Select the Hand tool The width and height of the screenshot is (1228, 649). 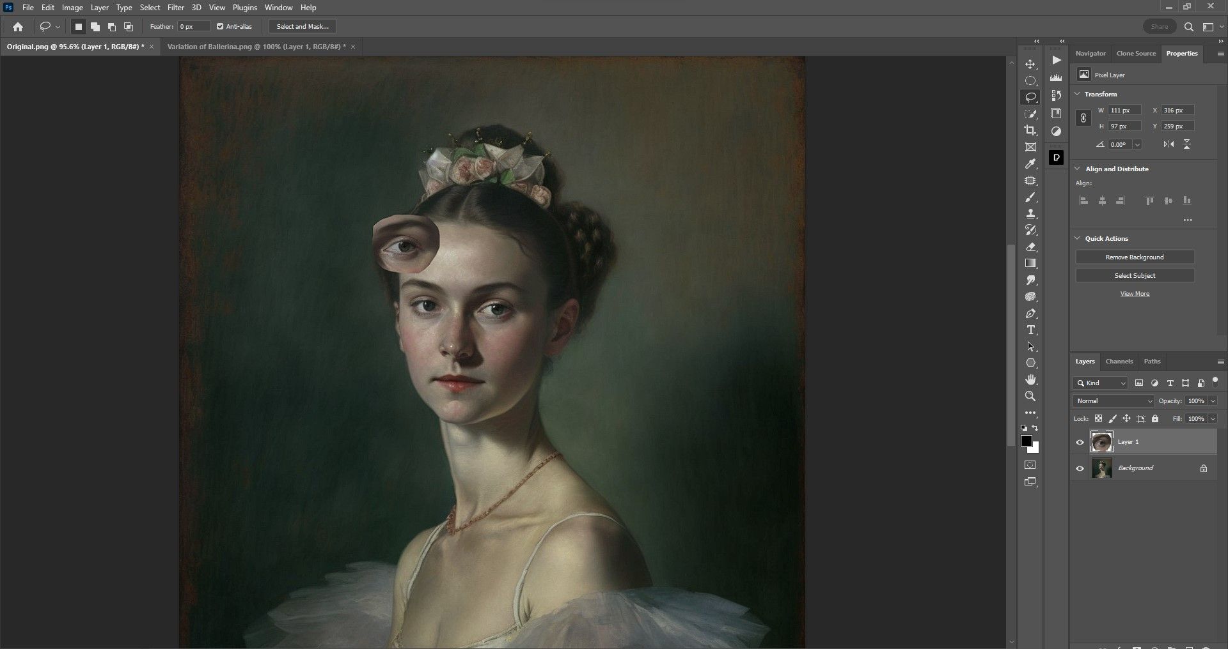pyautogui.click(x=1030, y=379)
